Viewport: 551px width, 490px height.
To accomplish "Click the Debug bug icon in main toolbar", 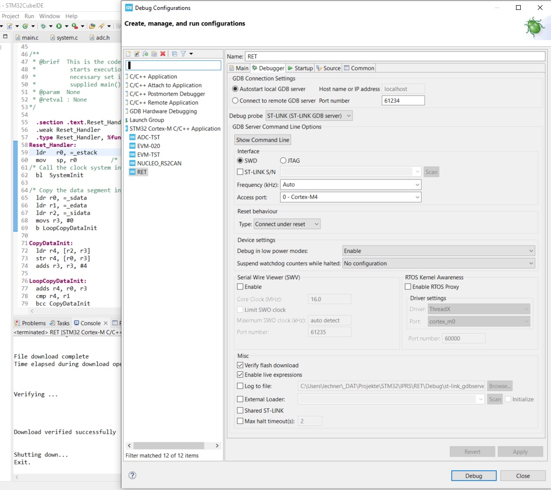I will coord(43,26).
